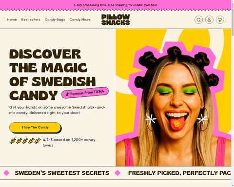Click the first candy rating icon
Screen dimensions: 234x187
tap(13, 141)
